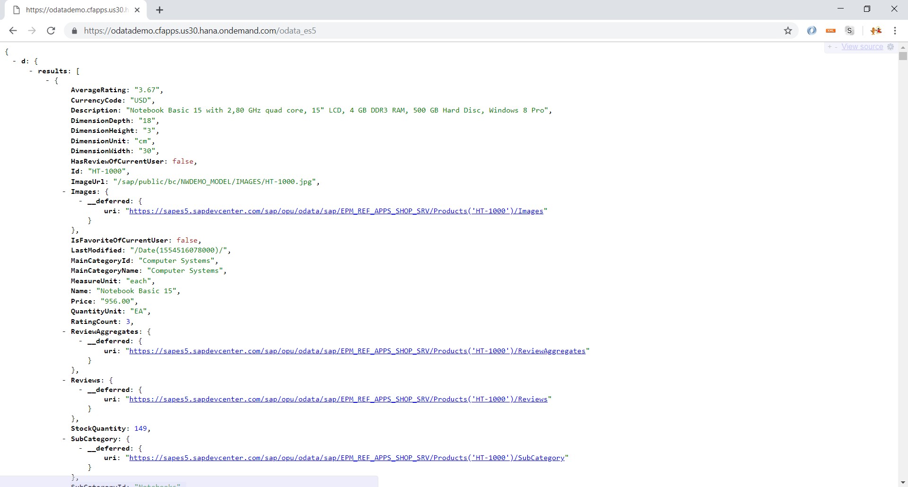
Task: Click the LastModified Date value
Action: [x=179, y=250]
